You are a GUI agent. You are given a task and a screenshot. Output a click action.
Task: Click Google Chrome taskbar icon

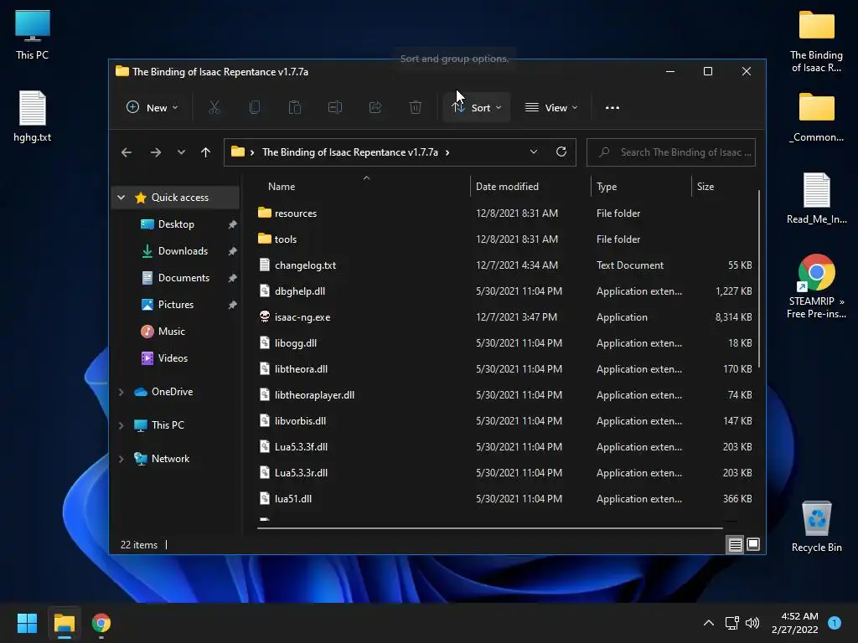pyautogui.click(x=101, y=623)
